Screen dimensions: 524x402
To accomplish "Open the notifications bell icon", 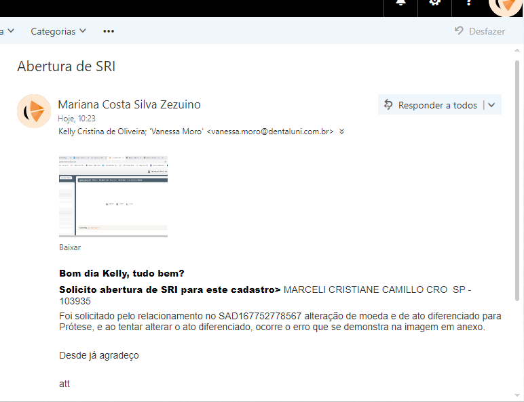I will [x=400, y=3].
